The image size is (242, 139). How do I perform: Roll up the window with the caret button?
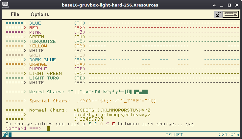tap(214, 5)
